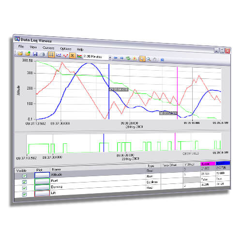
Task: Click the 09:37:13.582 label under main chart
Action: click(x=36, y=123)
